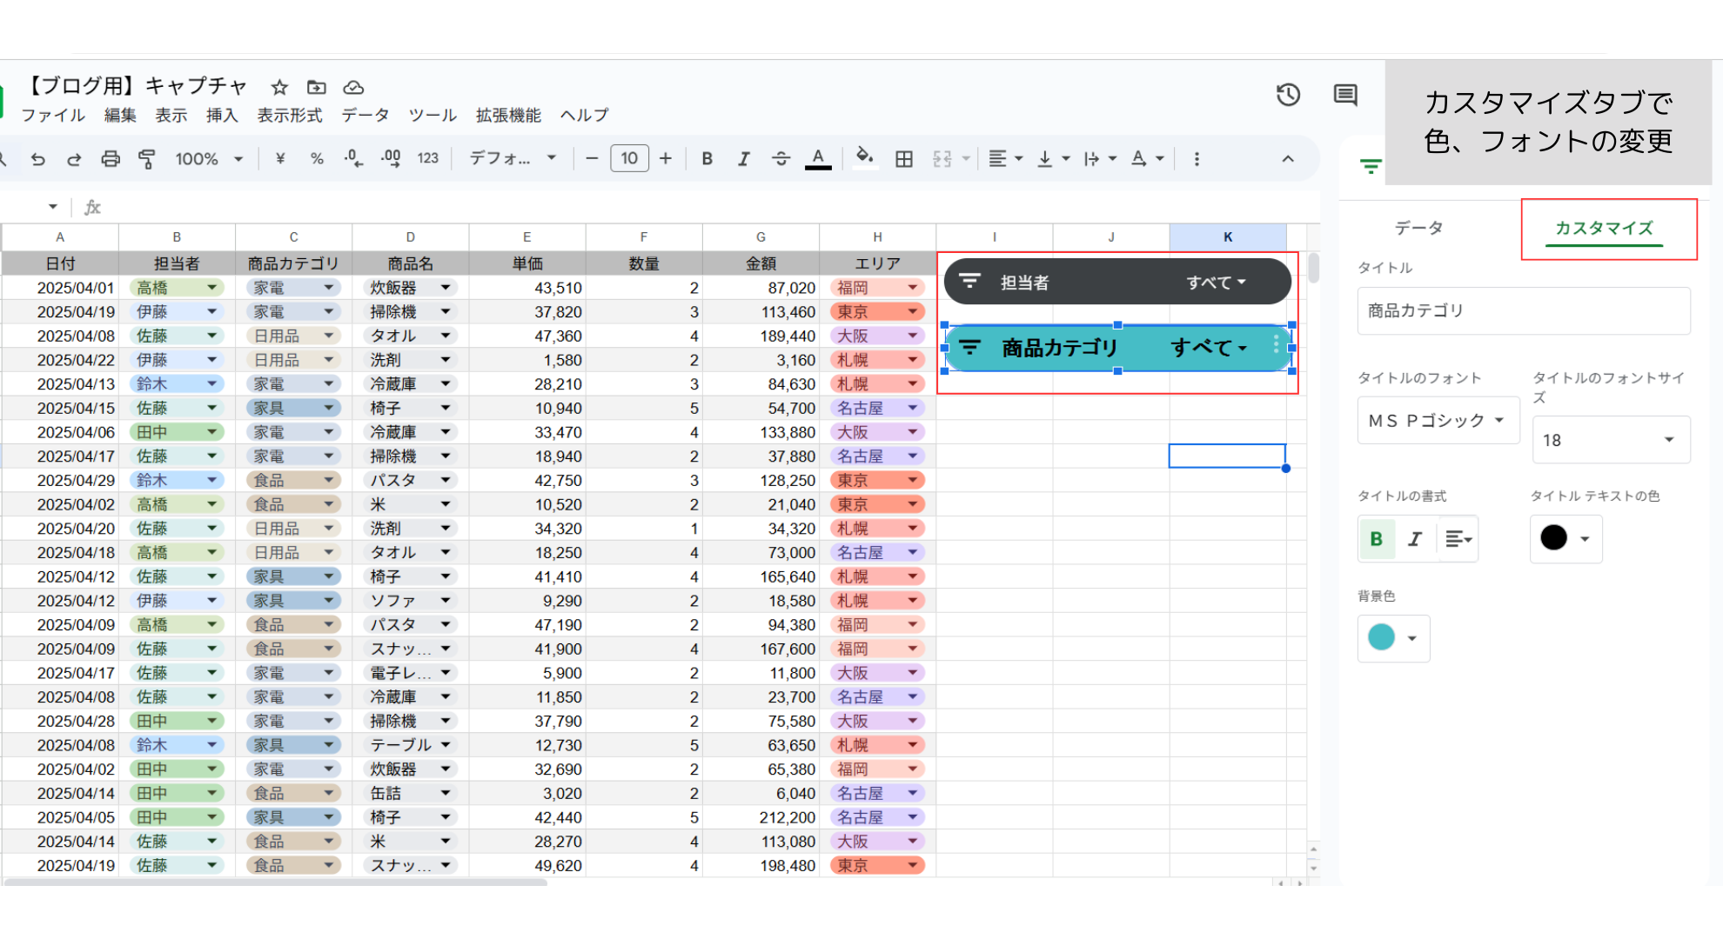Open title alignment dropdown in panel

[x=1458, y=539]
